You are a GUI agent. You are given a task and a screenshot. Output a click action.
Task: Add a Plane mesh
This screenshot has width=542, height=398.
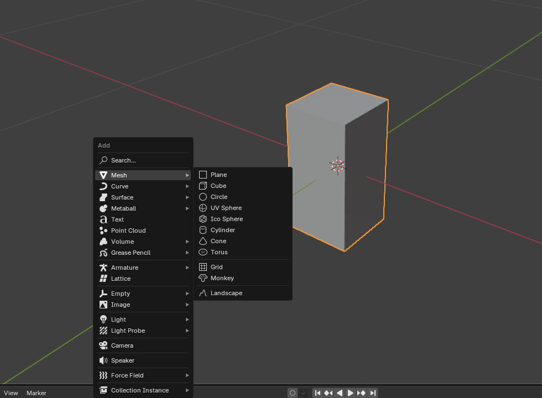tap(243, 175)
